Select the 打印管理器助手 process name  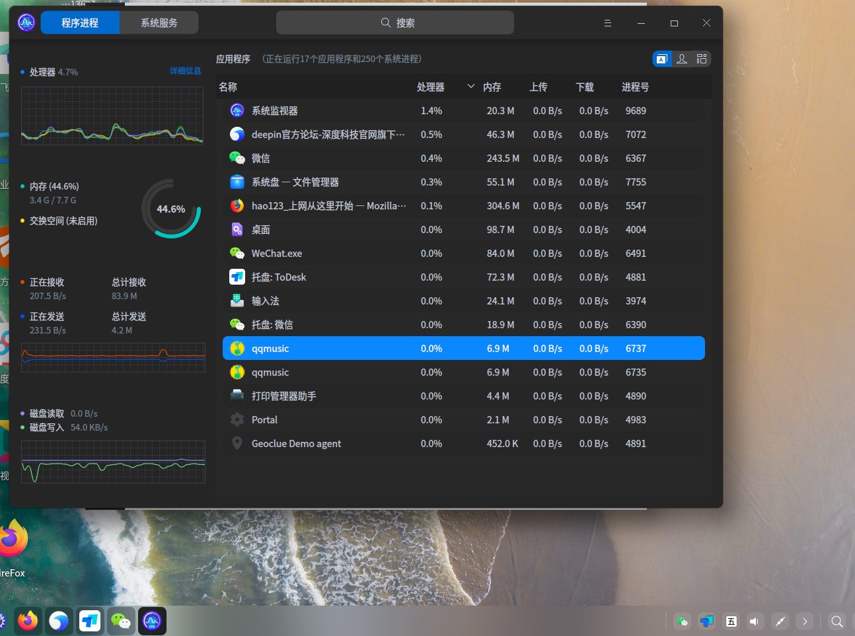[x=284, y=396]
